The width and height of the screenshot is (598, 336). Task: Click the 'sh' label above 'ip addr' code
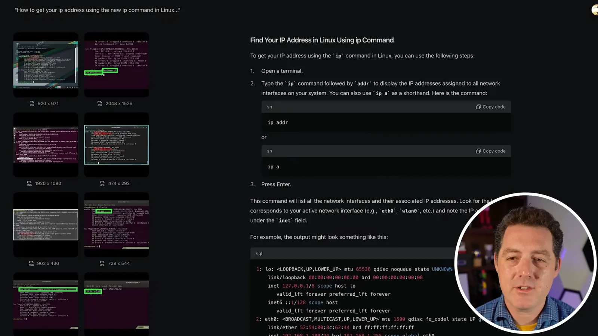[x=269, y=107]
